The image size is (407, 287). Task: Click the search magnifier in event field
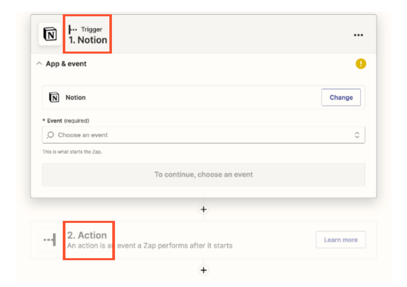(x=50, y=135)
